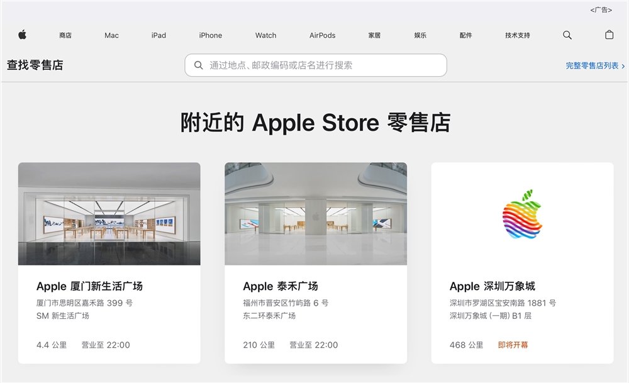
Task: Click the Apple 深圳万象城 store title
Action: (x=493, y=286)
